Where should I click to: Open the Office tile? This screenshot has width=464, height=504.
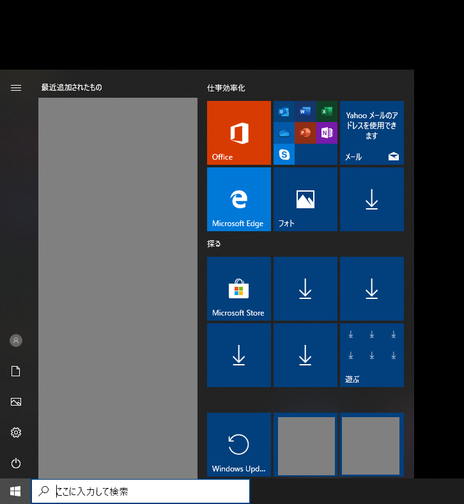click(x=238, y=133)
